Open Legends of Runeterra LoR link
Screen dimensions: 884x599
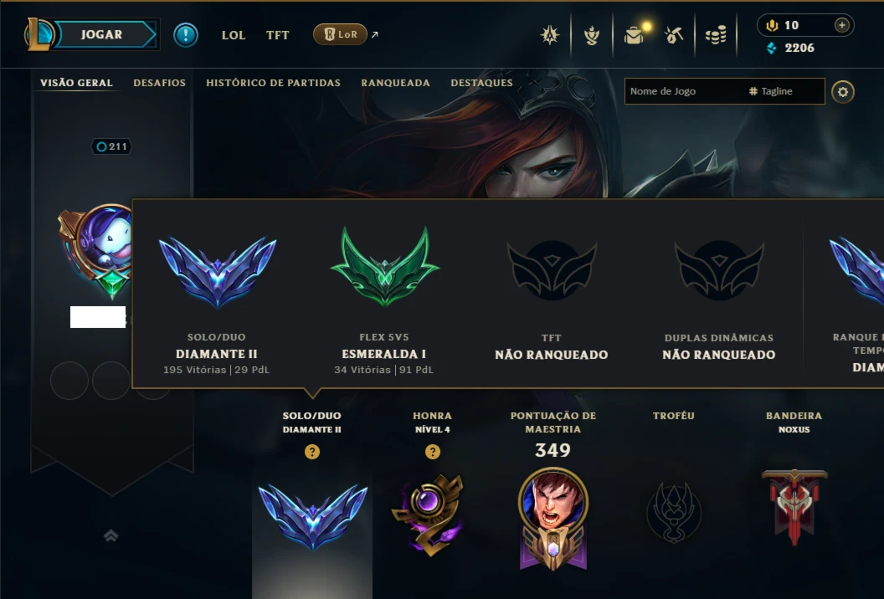340,34
